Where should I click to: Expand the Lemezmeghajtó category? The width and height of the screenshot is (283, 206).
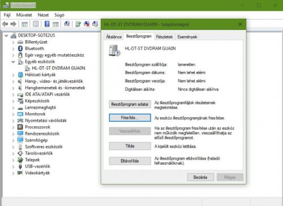point(13,108)
